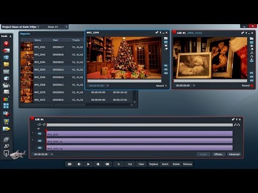Open the Import tool with red arrow icon
Screen dimensions: 258x193
coord(6,50)
